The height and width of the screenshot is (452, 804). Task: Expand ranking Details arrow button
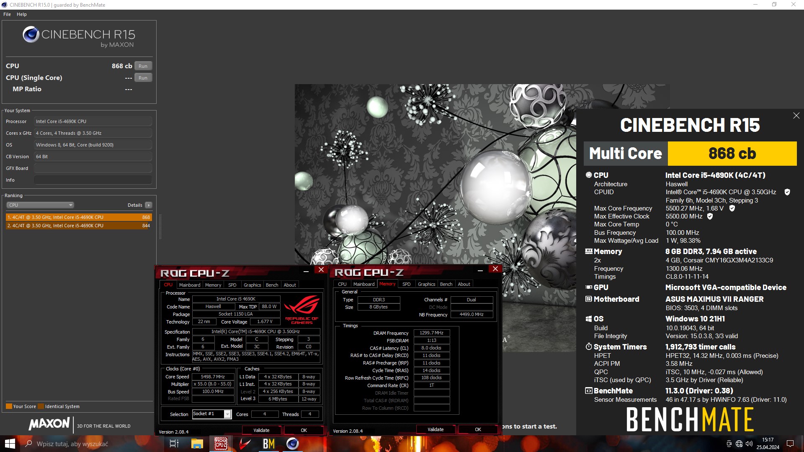click(x=149, y=205)
